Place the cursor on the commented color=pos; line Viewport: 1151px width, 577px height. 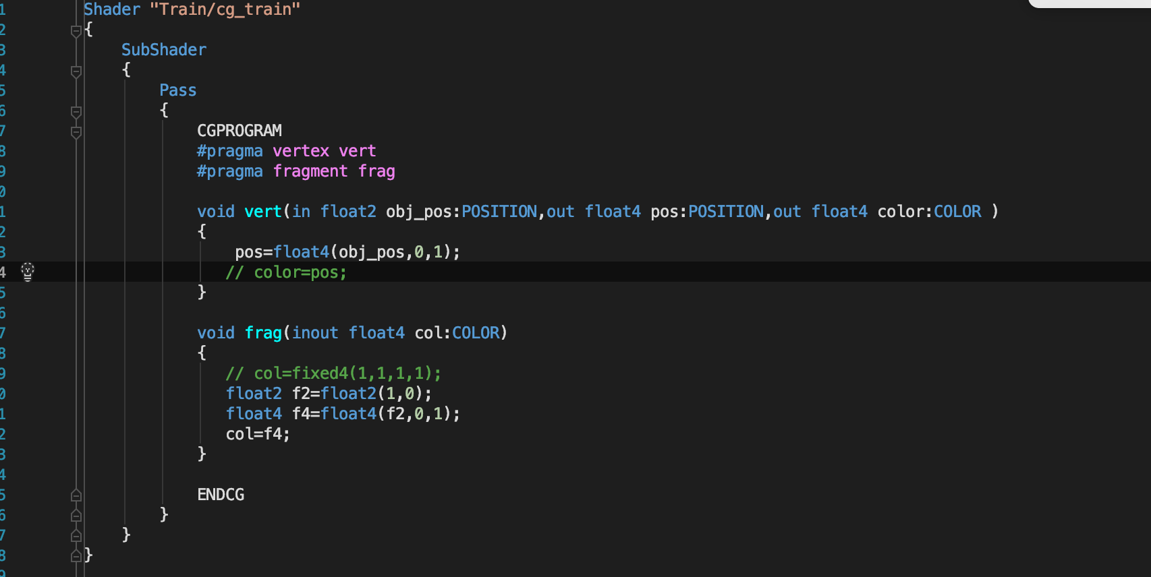(x=286, y=272)
